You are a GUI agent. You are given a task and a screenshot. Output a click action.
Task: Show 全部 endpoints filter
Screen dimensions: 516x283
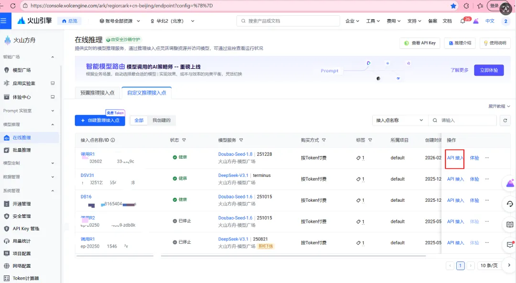pos(139,120)
